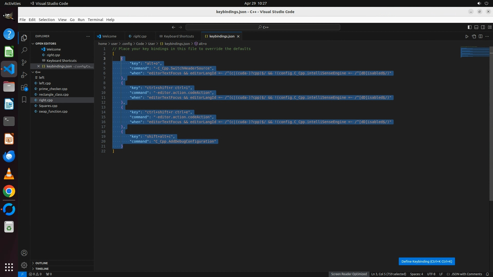
Task: Toggle the primary side bar layout button
Action: tap(469, 27)
